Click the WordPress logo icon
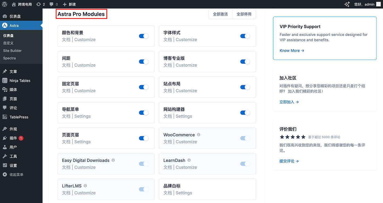The image size is (383, 203). click(5, 4)
